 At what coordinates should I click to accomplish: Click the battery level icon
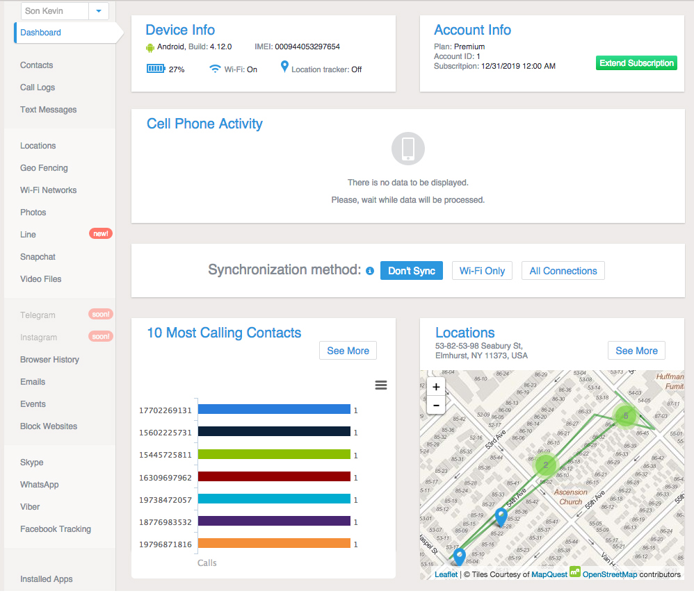156,69
